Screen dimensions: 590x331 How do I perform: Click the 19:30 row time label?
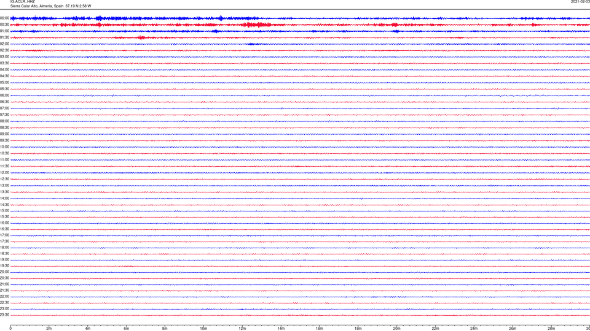4,265
